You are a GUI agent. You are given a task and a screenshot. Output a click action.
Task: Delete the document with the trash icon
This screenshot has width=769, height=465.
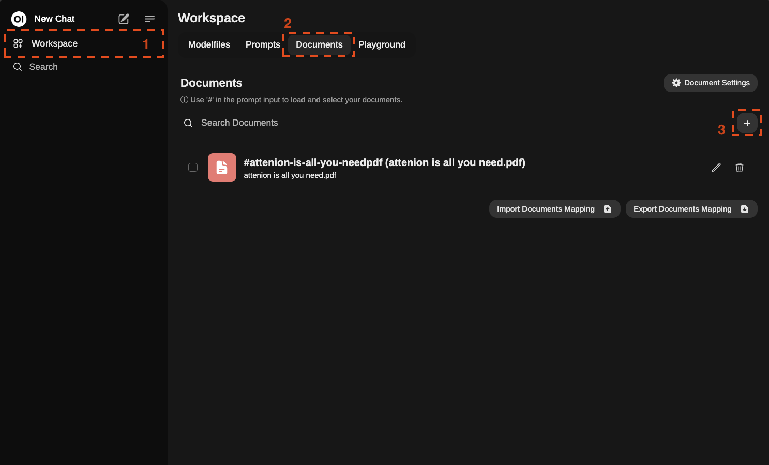pyautogui.click(x=739, y=168)
